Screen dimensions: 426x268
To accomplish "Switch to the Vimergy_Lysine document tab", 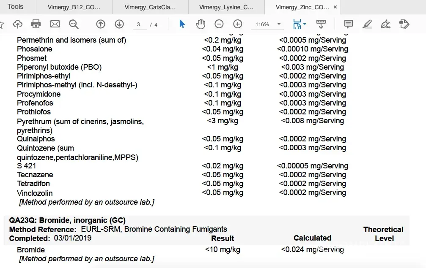I will click(x=226, y=7).
